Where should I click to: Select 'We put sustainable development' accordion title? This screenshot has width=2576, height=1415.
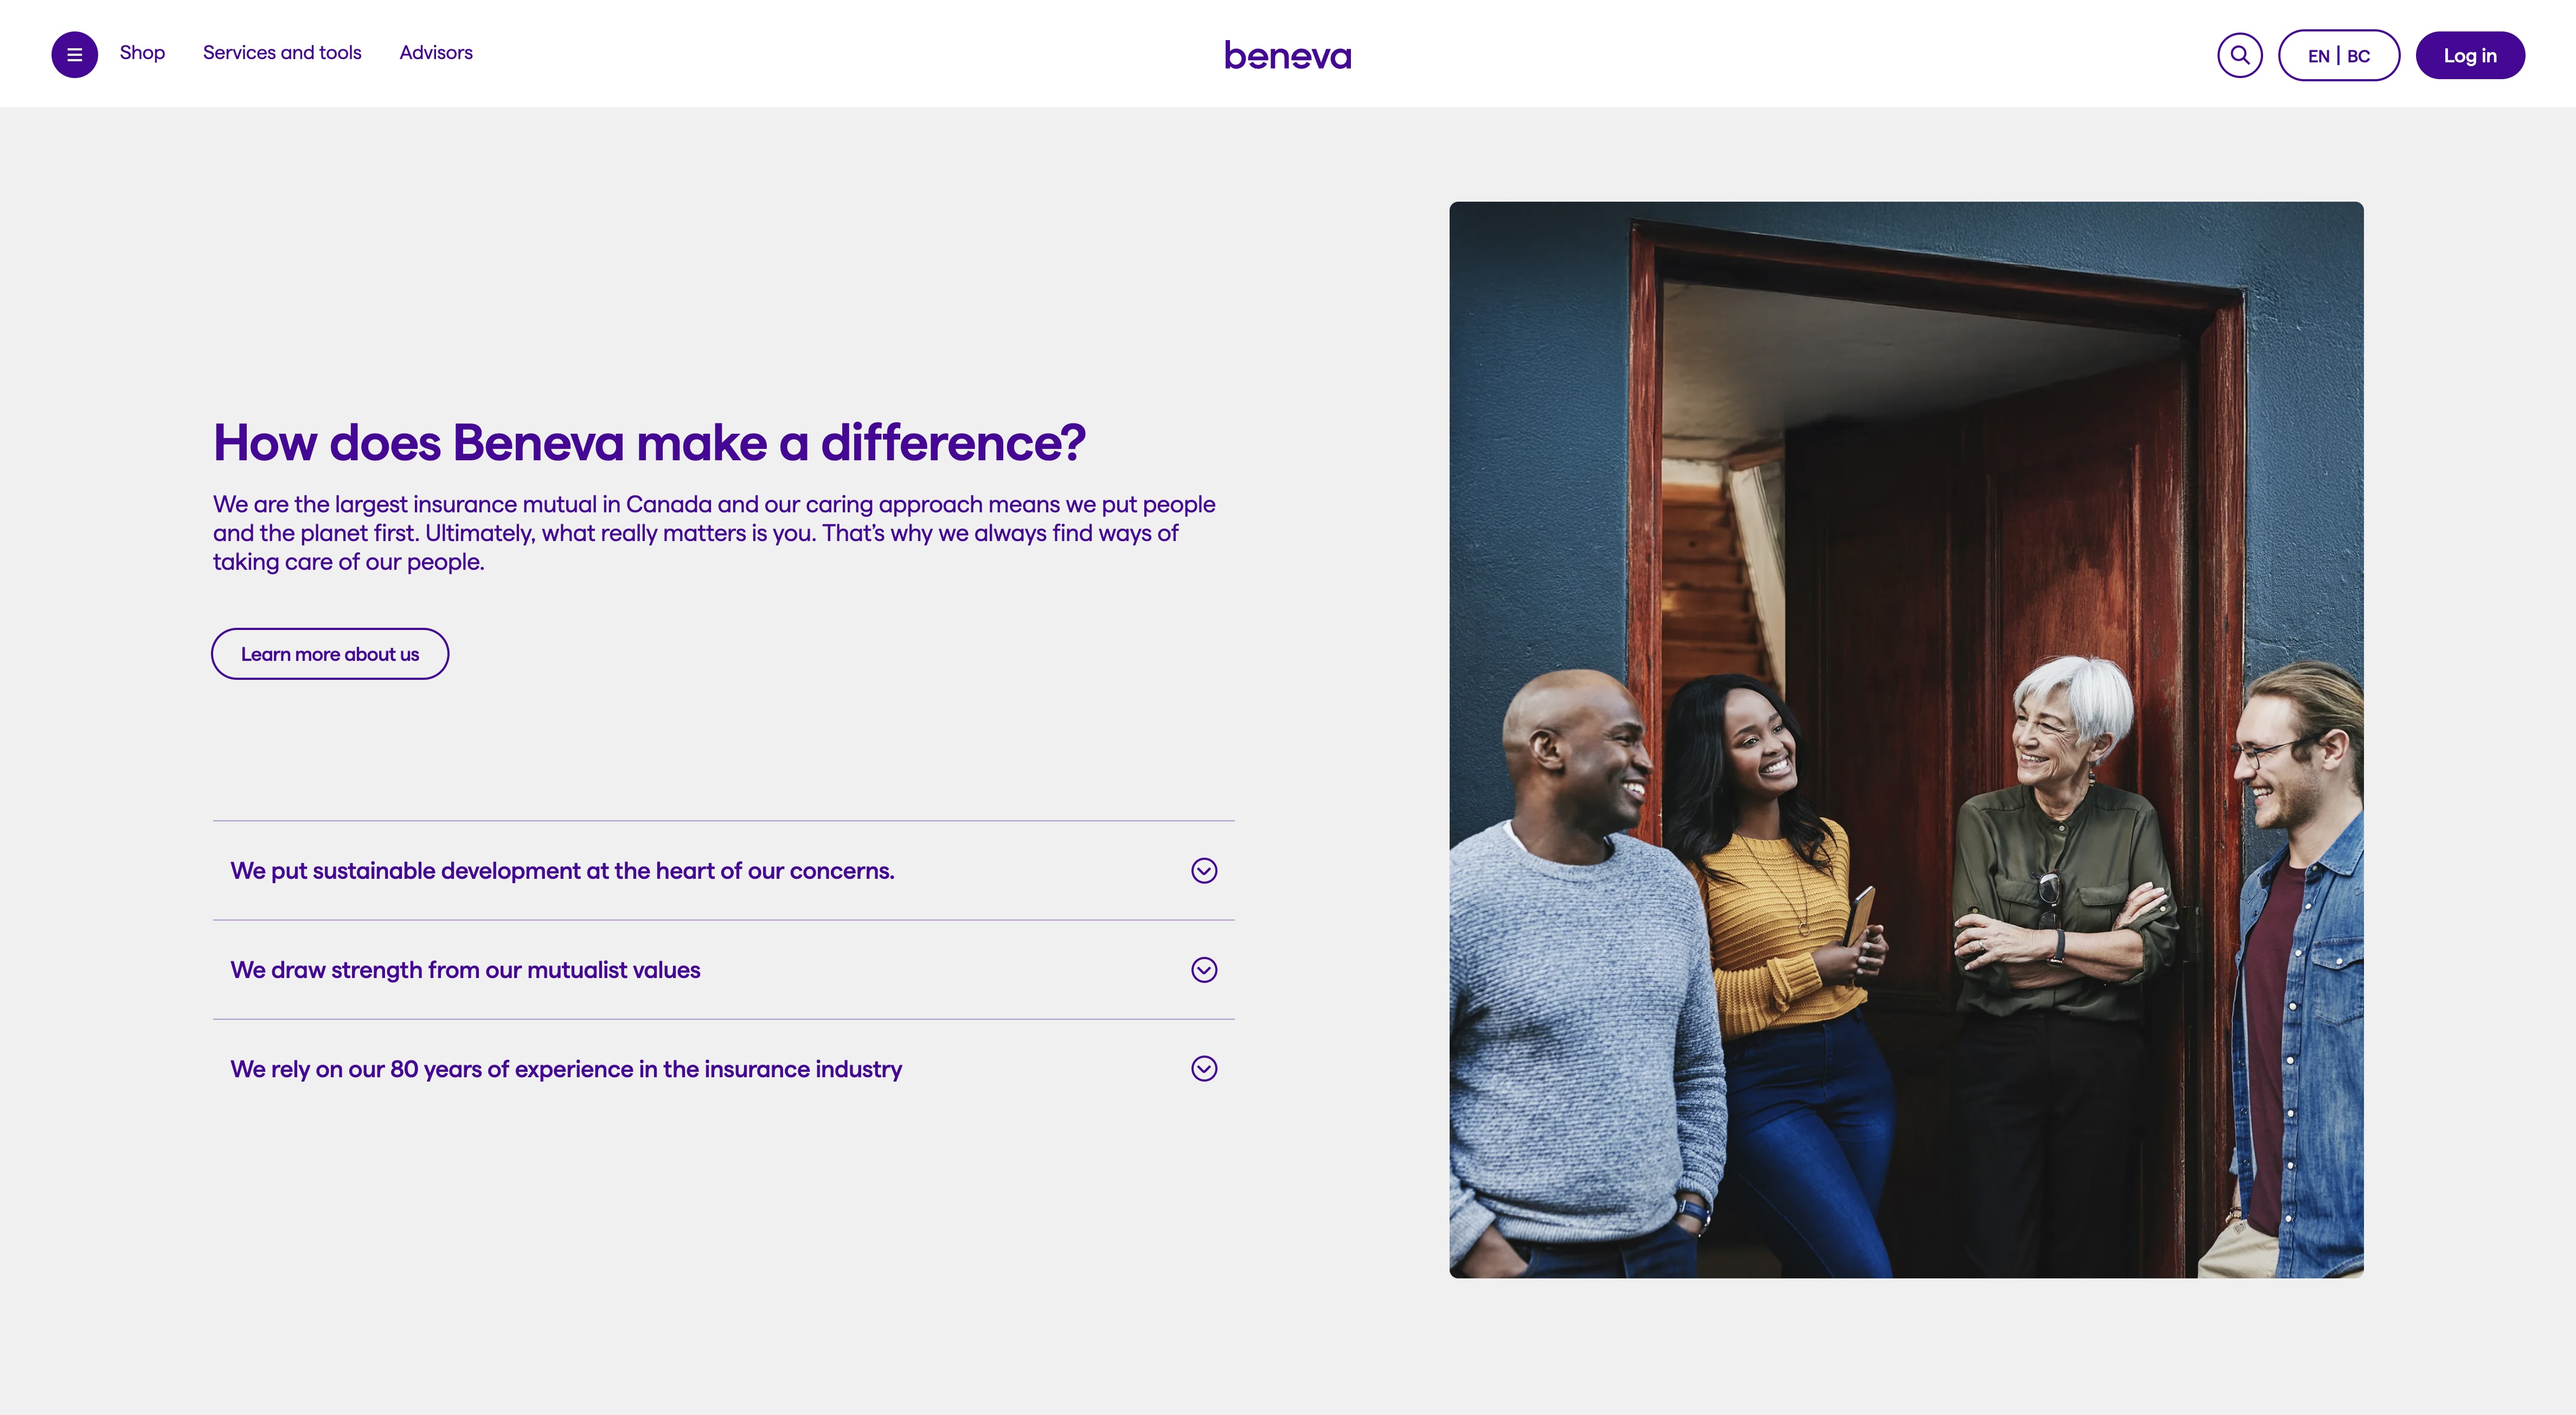(562, 871)
